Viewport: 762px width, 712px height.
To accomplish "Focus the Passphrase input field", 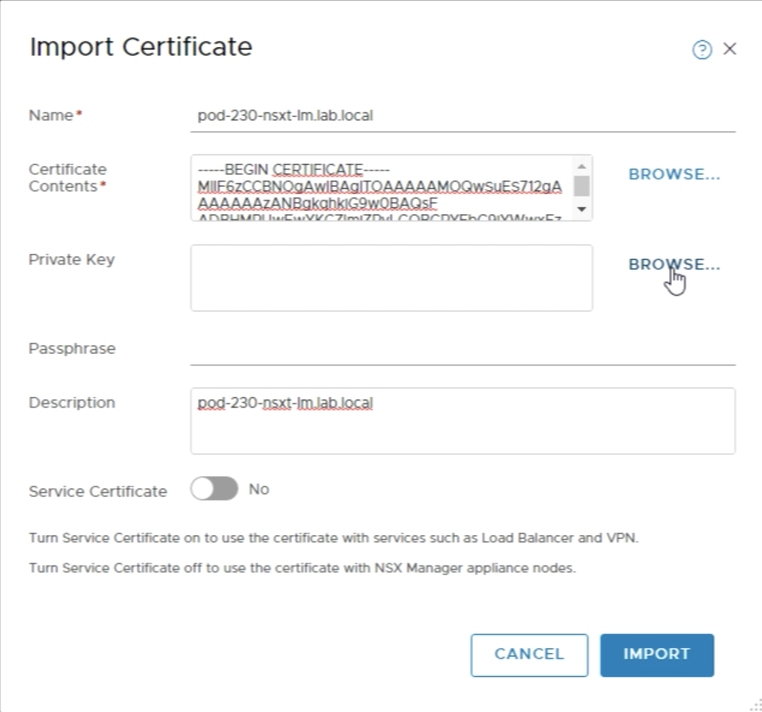I will point(462,350).
